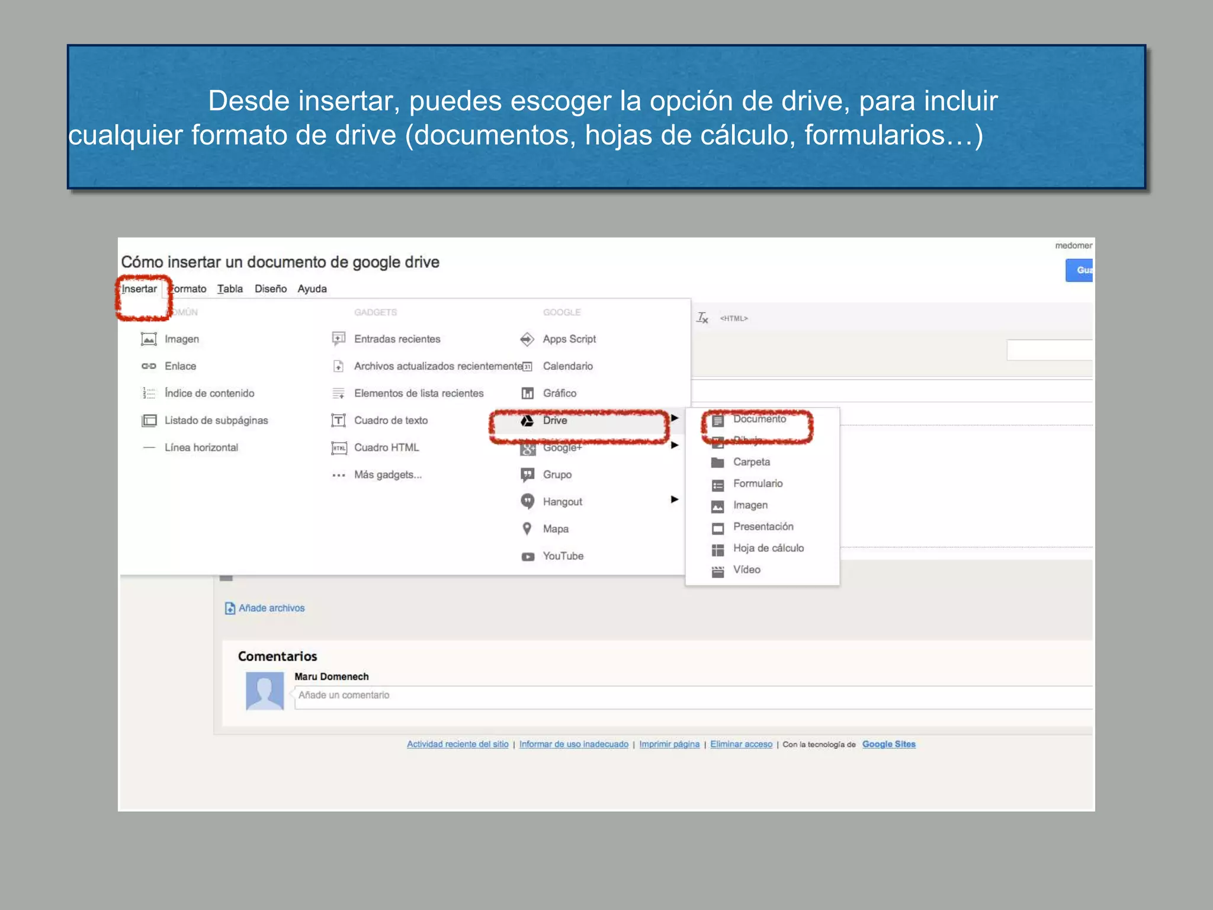Click the Formulario form icon in submenu
Image resolution: width=1213 pixels, height=910 pixels.
(x=718, y=485)
